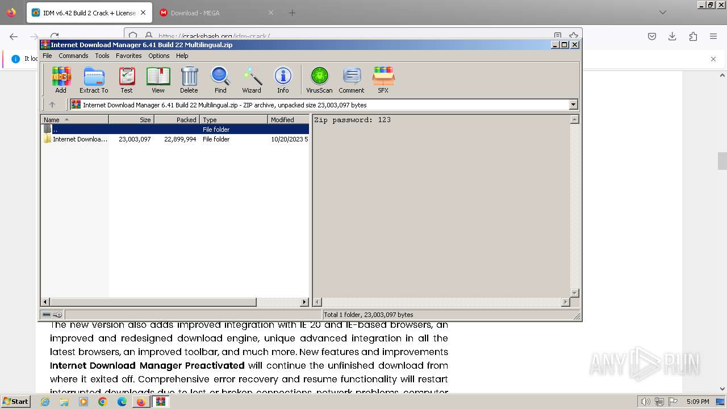Open the Help menu in WinRAR
Image resolution: width=727 pixels, height=409 pixels.
(x=182, y=56)
